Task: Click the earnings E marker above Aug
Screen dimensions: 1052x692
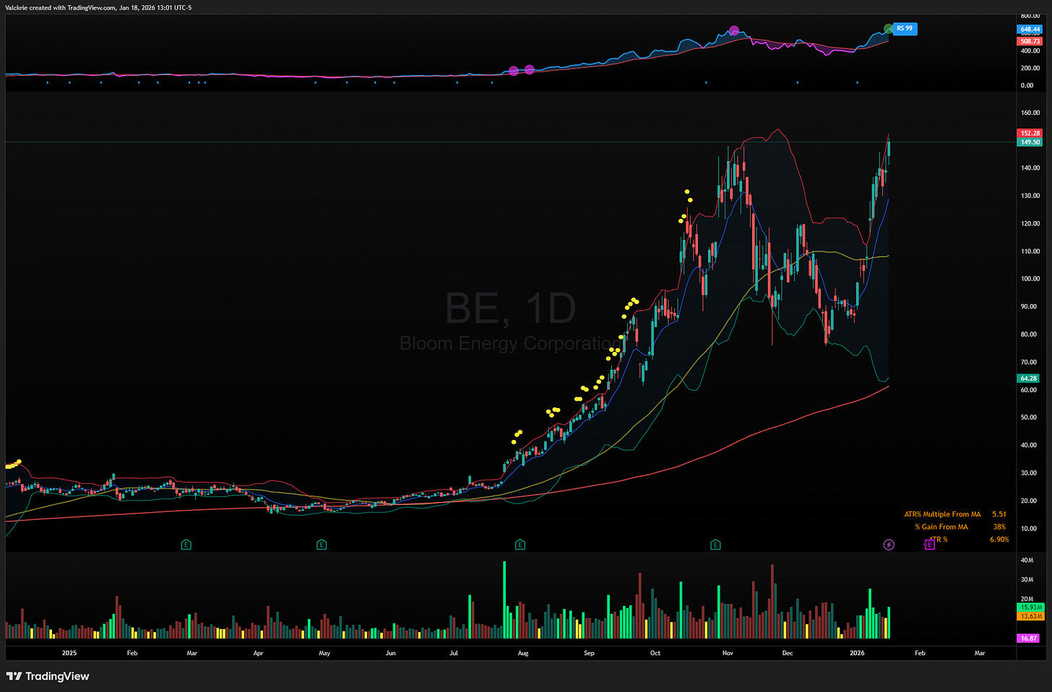Action: tap(519, 545)
